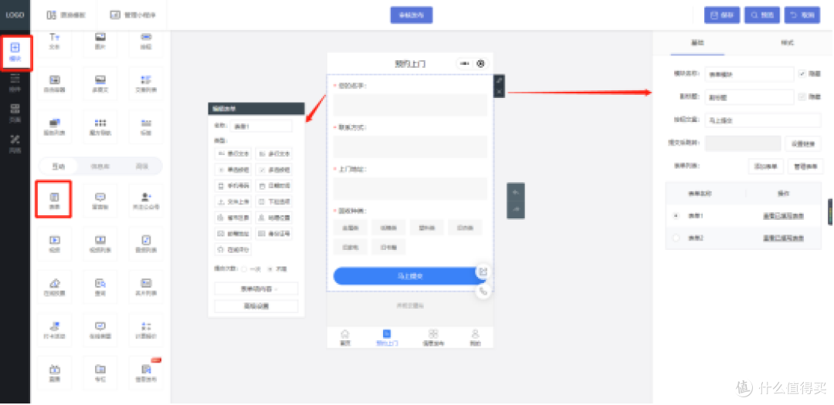This screenshot has width=834, height=405.
Task: Select the 关注公众号 module
Action: tap(146, 200)
